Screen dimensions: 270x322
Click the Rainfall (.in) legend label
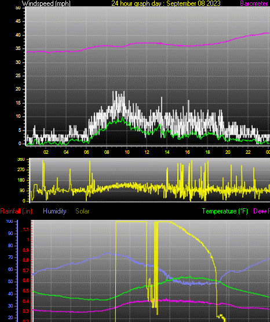(16, 211)
